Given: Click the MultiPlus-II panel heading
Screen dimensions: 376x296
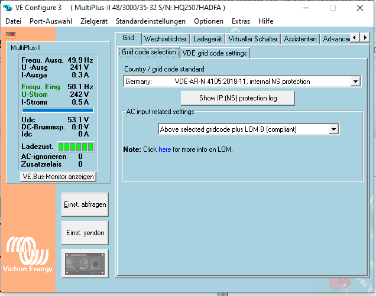Looking at the screenshot, I should (25, 48).
